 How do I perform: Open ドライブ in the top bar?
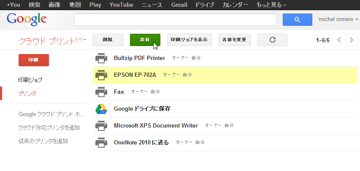pos(205,5)
